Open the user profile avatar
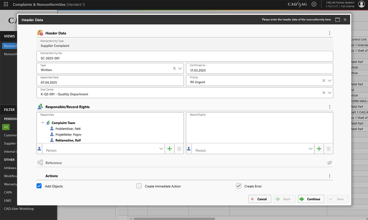This screenshot has width=368, height=220. [x=361, y=4]
